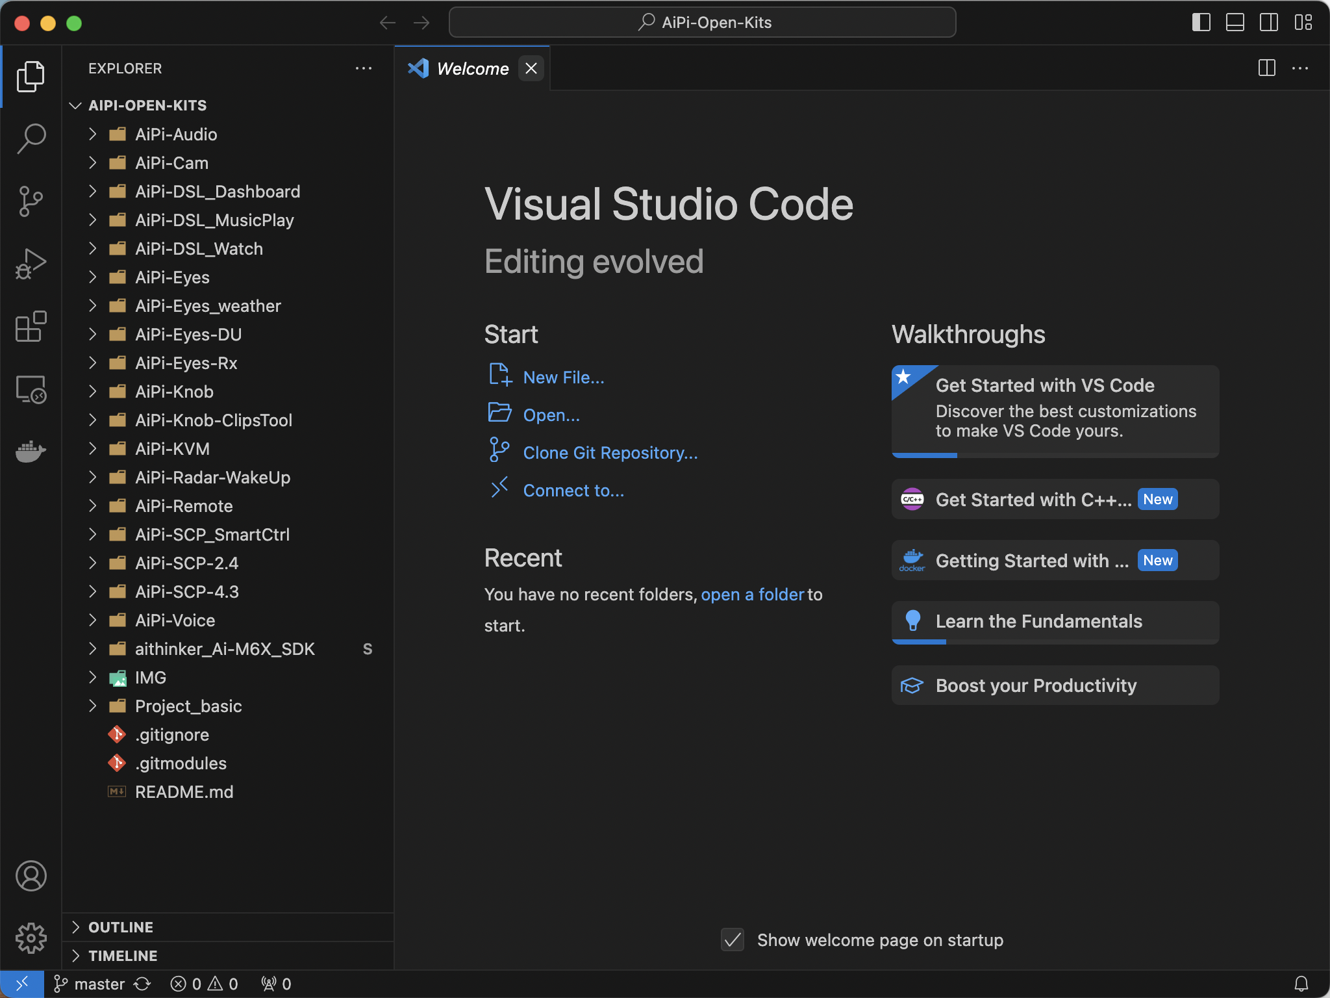This screenshot has height=998, width=1330.
Task: Select the AiPi-Eyes-Rx folder
Action: click(228, 363)
